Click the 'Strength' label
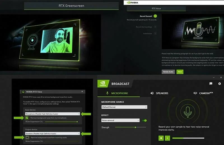 click(105, 127)
